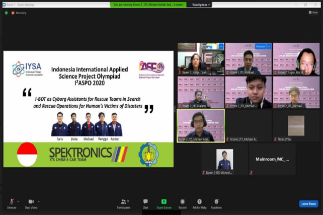This screenshot has width=323, height=215.
Task: Click the red Recording indicator
Action: 19,13
